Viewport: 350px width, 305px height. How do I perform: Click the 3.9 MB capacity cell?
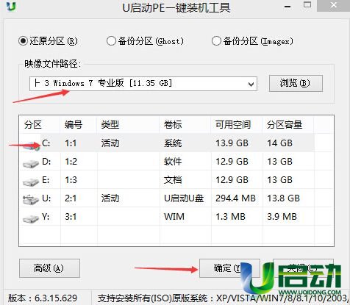[x=282, y=217]
